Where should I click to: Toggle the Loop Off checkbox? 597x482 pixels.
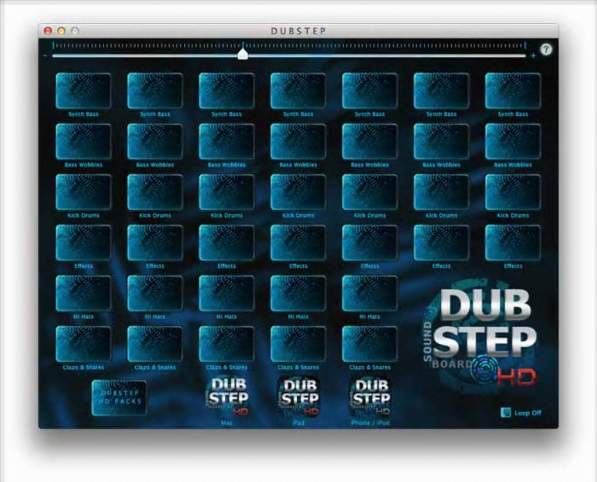pyautogui.click(x=506, y=413)
